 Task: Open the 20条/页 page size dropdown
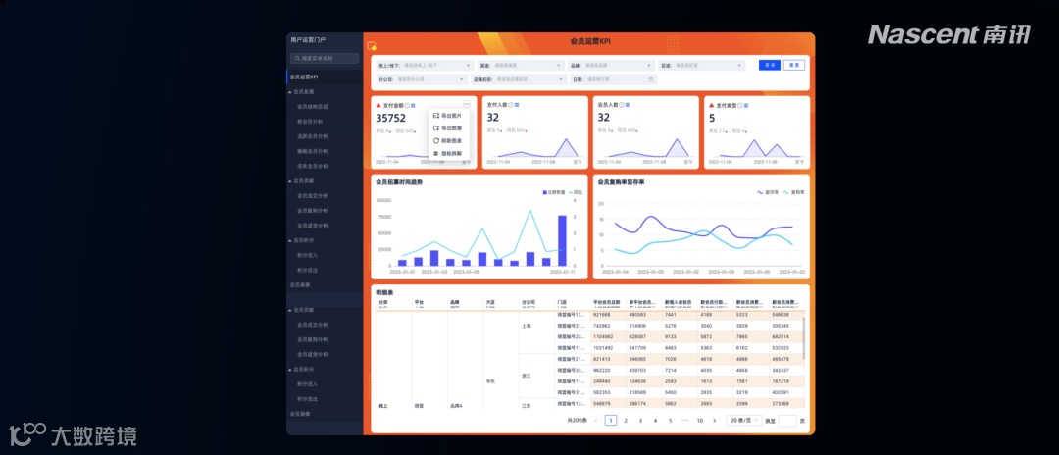744,421
